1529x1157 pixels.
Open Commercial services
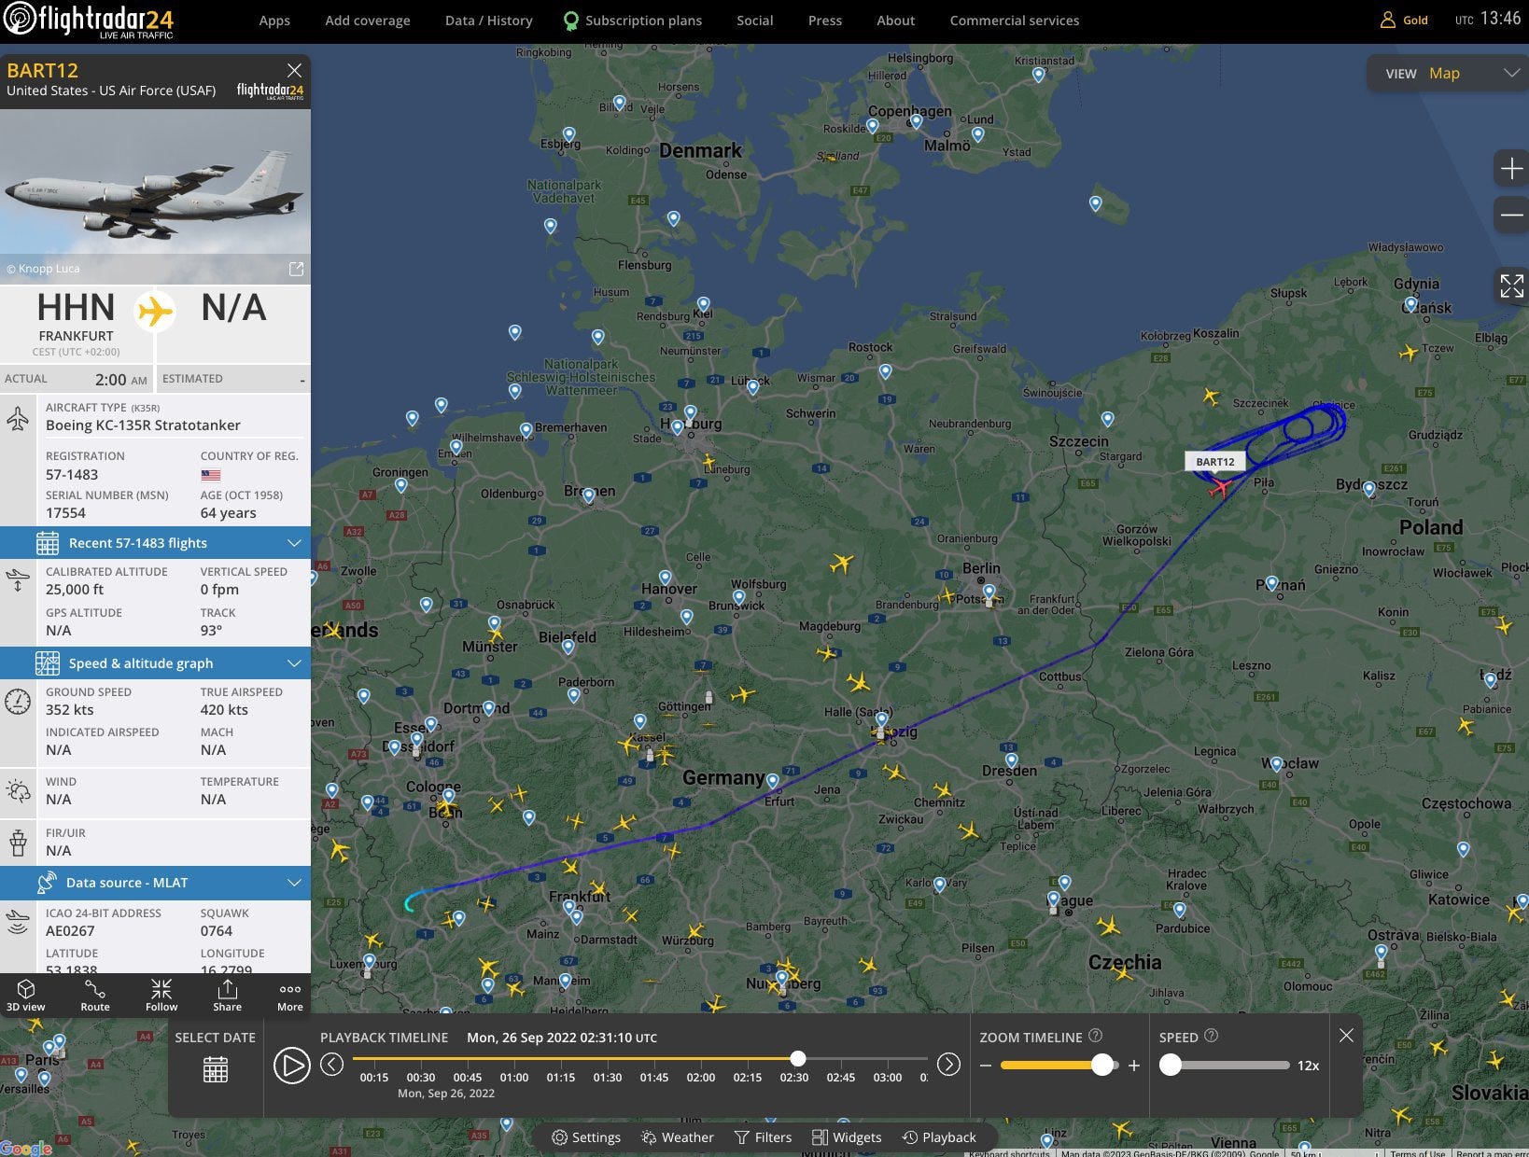pos(1015,21)
